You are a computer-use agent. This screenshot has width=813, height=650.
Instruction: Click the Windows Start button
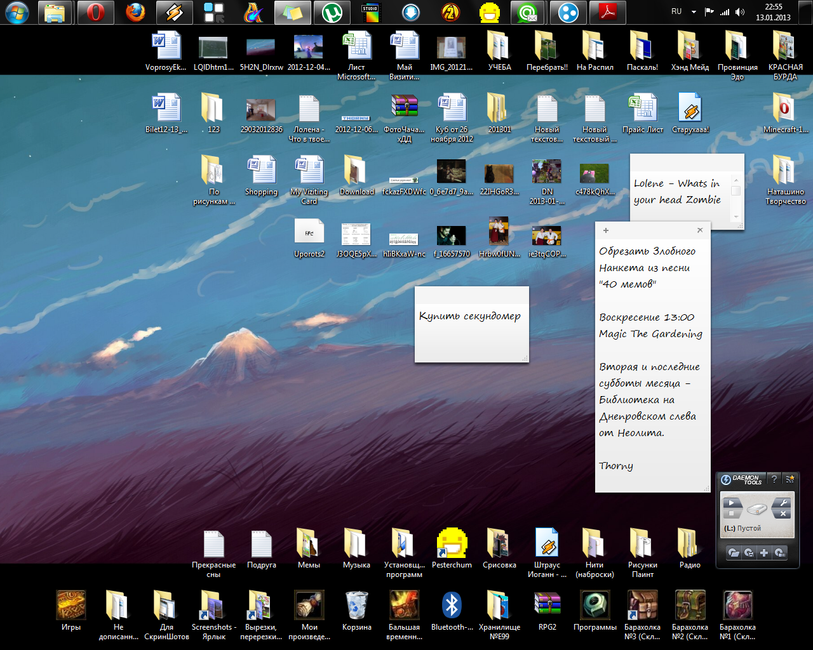click(x=17, y=12)
